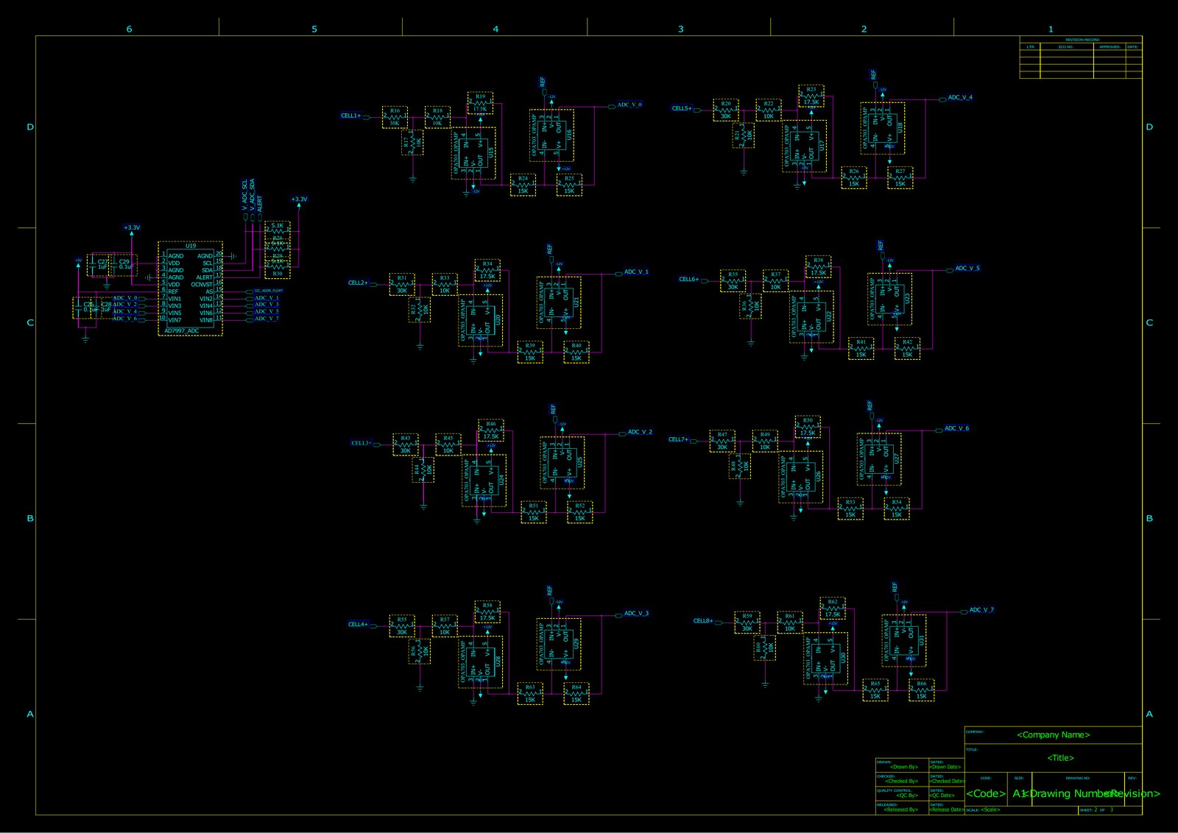This screenshot has width=1178, height=833.
Task: Select the U19 AD7997_ADC chip symbol
Action: (191, 288)
